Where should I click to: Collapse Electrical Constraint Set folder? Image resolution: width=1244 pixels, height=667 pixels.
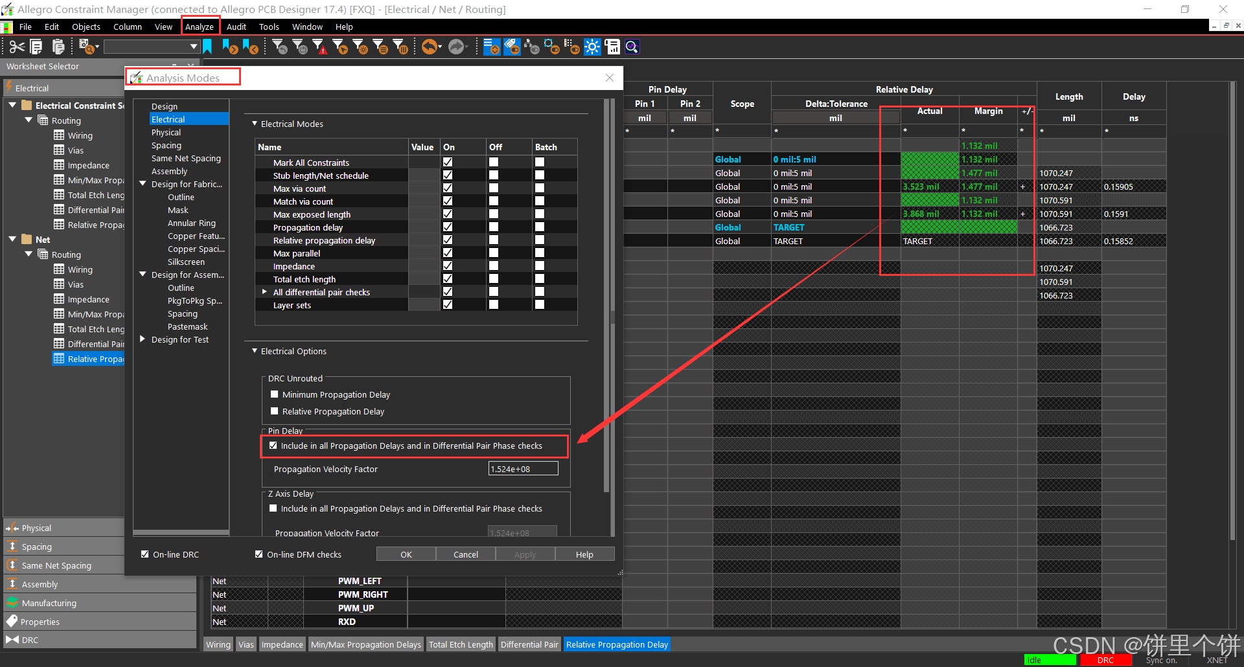(12, 105)
